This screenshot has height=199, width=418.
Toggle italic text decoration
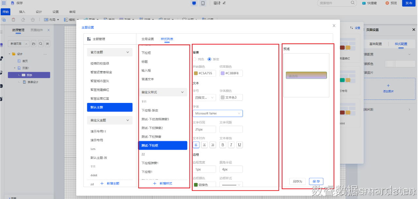[231, 145]
